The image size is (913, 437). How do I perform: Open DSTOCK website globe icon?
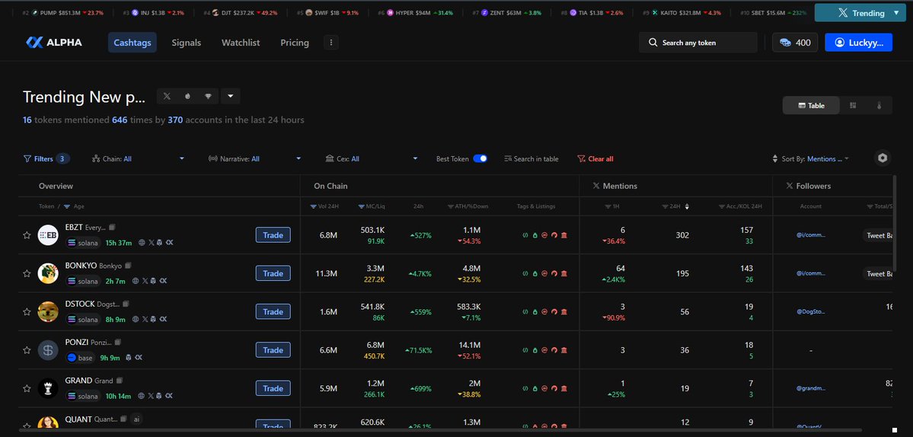tap(136, 319)
